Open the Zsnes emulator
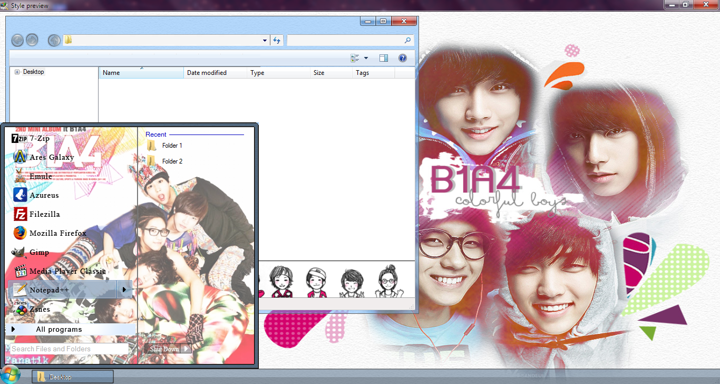 pos(38,309)
